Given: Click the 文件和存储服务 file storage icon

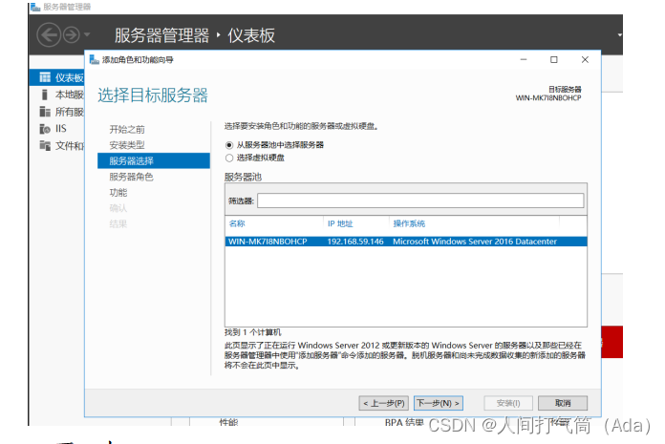Looking at the screenshot, I should click(x=44, y=145).
